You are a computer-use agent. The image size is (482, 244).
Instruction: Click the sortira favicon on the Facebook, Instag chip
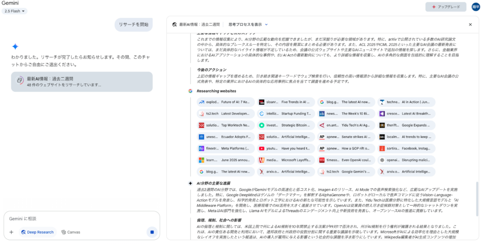[x=382, y=149]
